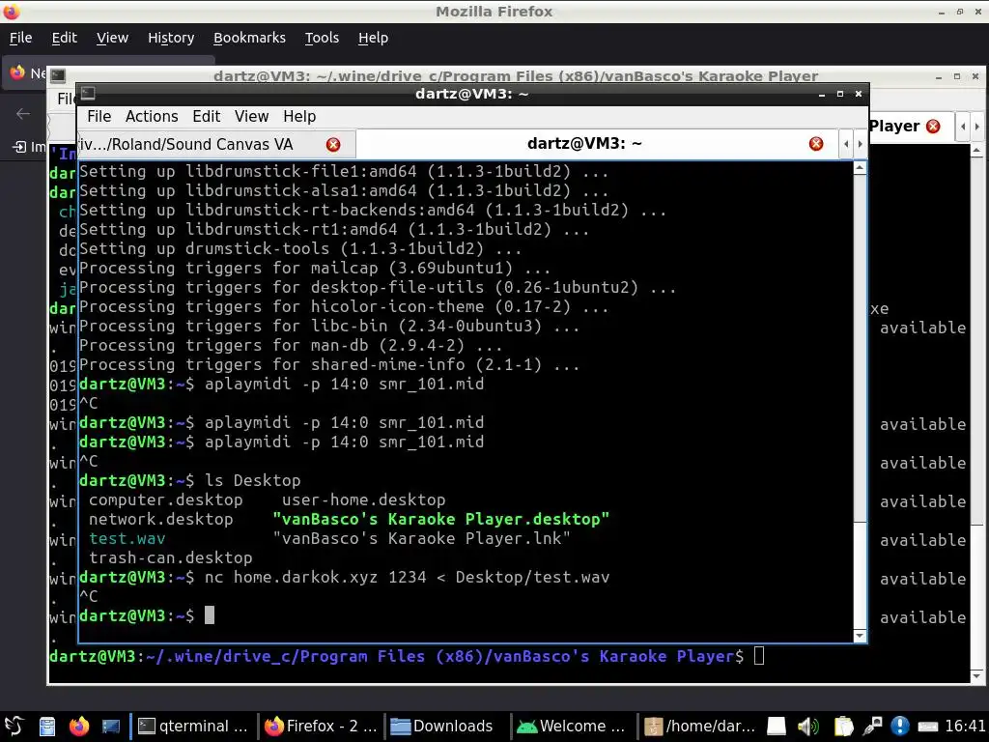Open File menu in front terminal window
This screenshot has height=742, width=989.
pyautogui.click(x=99, y=116)
